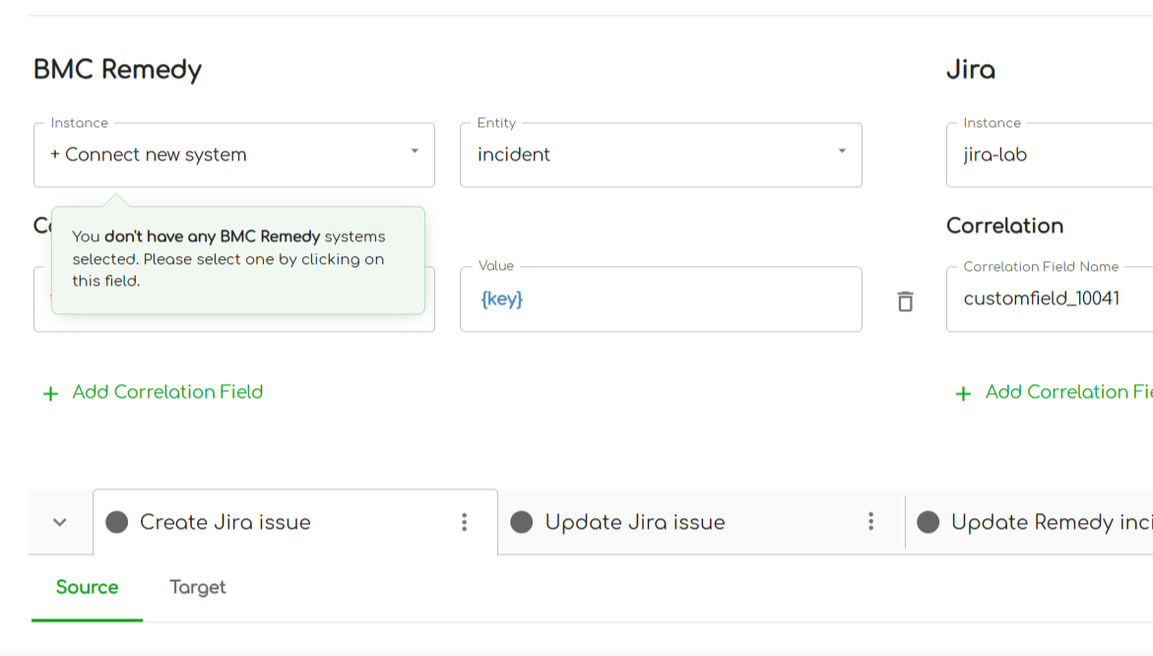Click the Value field containing {key}
The height and width of the screenshot is (656, 1153).
(x=660, y=299)
